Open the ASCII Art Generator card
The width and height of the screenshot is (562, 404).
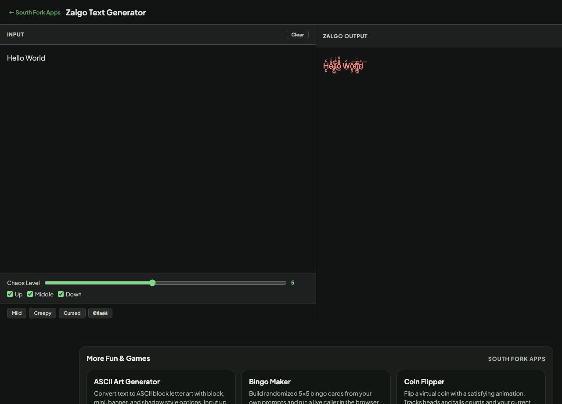161,387
